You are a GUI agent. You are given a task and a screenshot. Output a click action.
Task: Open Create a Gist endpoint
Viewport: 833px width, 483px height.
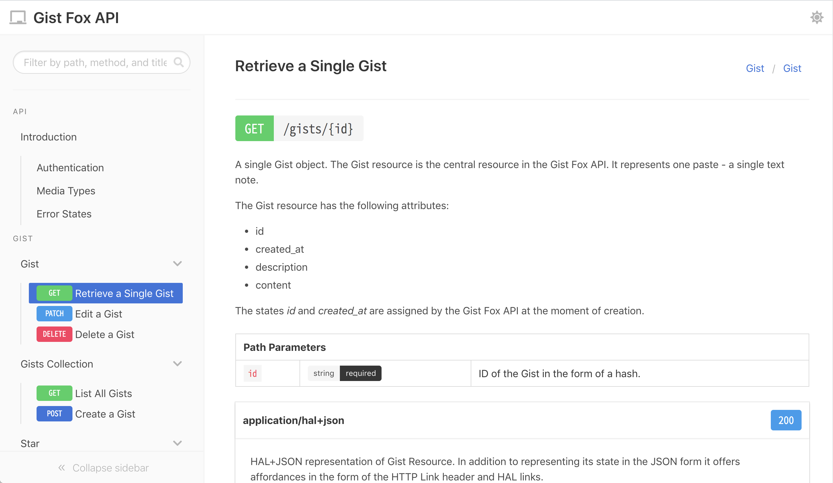click(105, 414)
